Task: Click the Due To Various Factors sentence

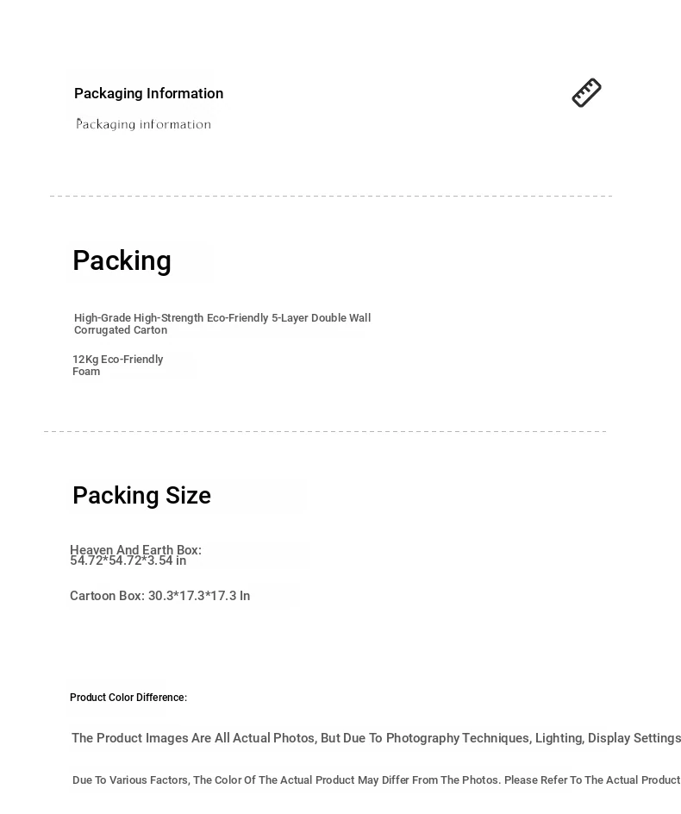Action: 377,780
